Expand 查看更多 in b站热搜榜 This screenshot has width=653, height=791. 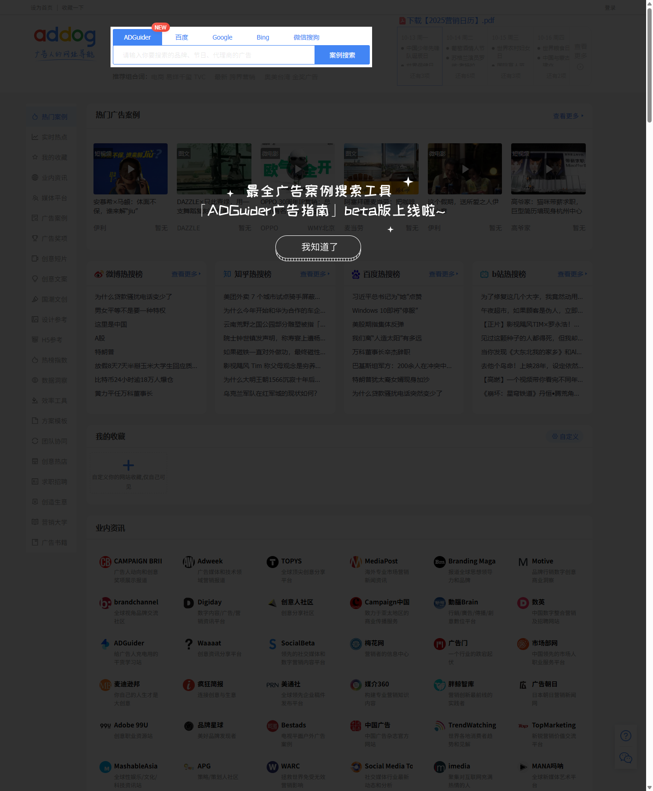(x=572, y=274)
